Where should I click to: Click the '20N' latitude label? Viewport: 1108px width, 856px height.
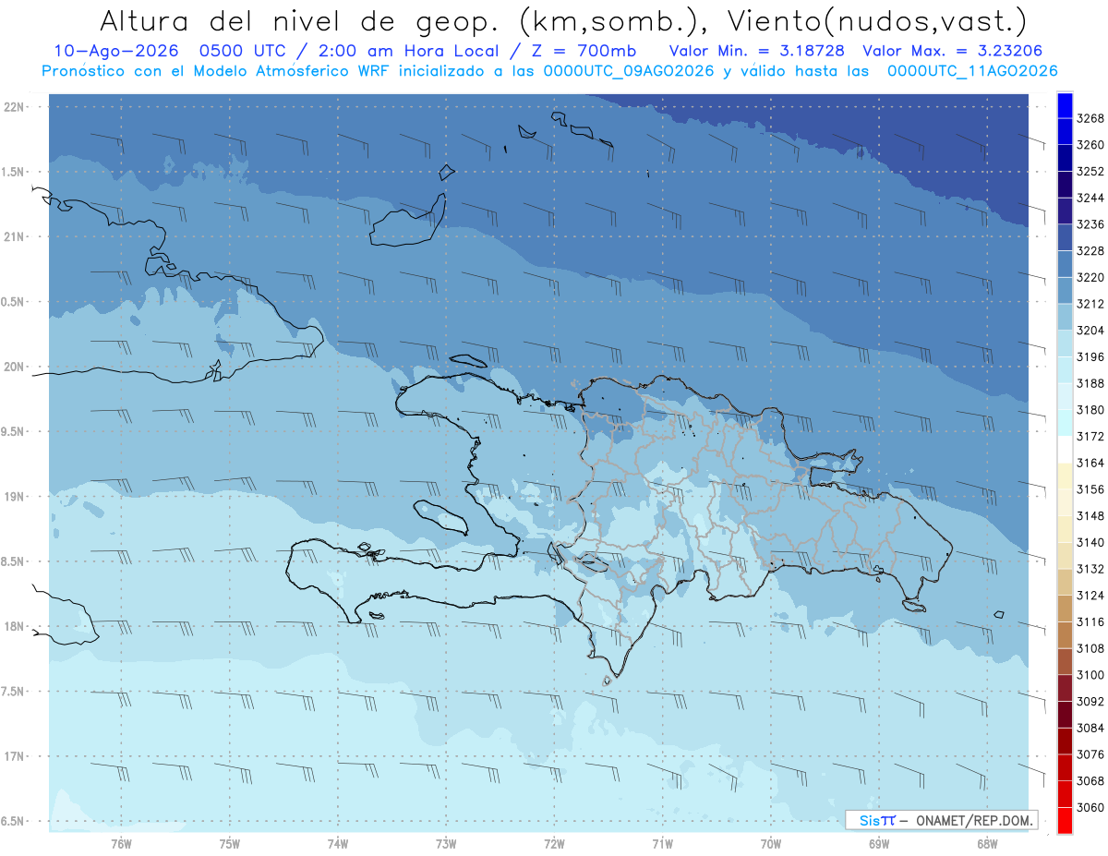(15, 367)
